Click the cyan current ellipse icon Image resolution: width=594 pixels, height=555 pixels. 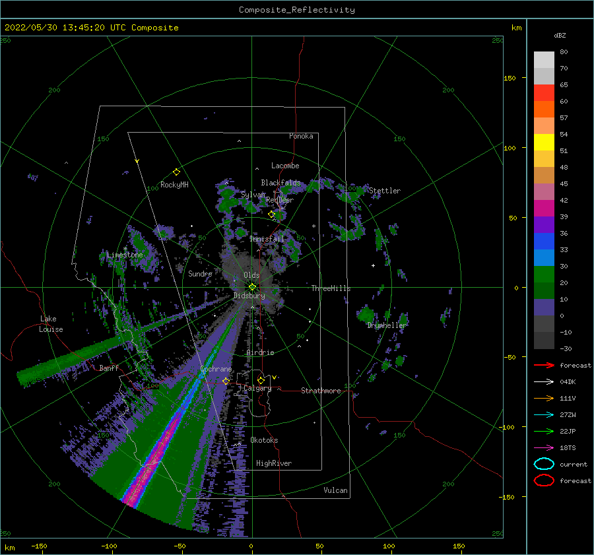[x=544, y=464]
